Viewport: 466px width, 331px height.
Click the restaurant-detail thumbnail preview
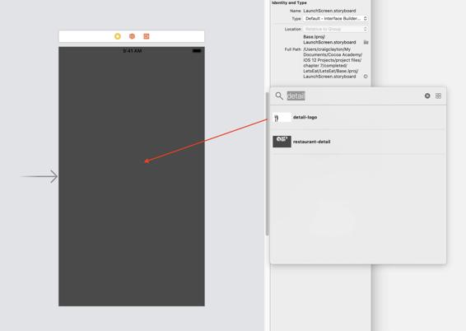pos(282,142)
